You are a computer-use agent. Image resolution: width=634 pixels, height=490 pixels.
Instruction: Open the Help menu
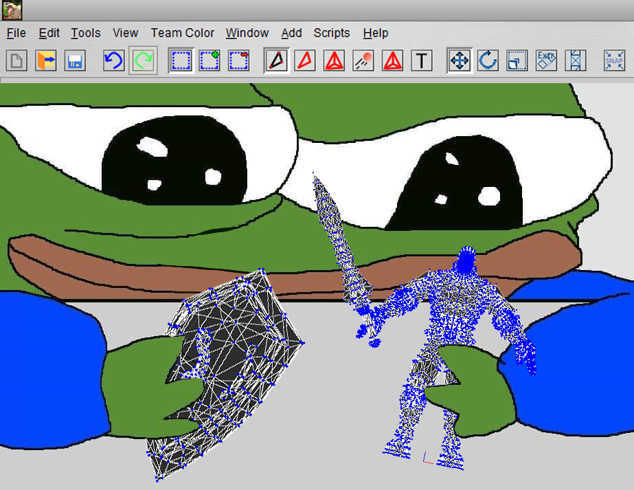tap(376, 33)
